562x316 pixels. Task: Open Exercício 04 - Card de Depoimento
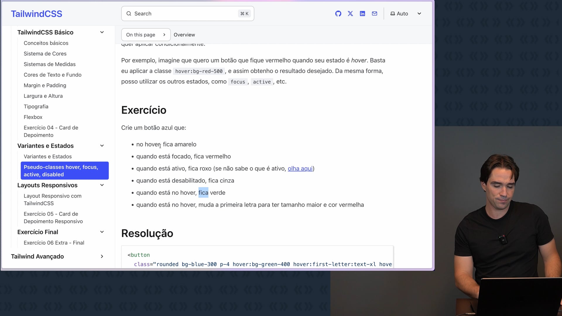(51, 131)
